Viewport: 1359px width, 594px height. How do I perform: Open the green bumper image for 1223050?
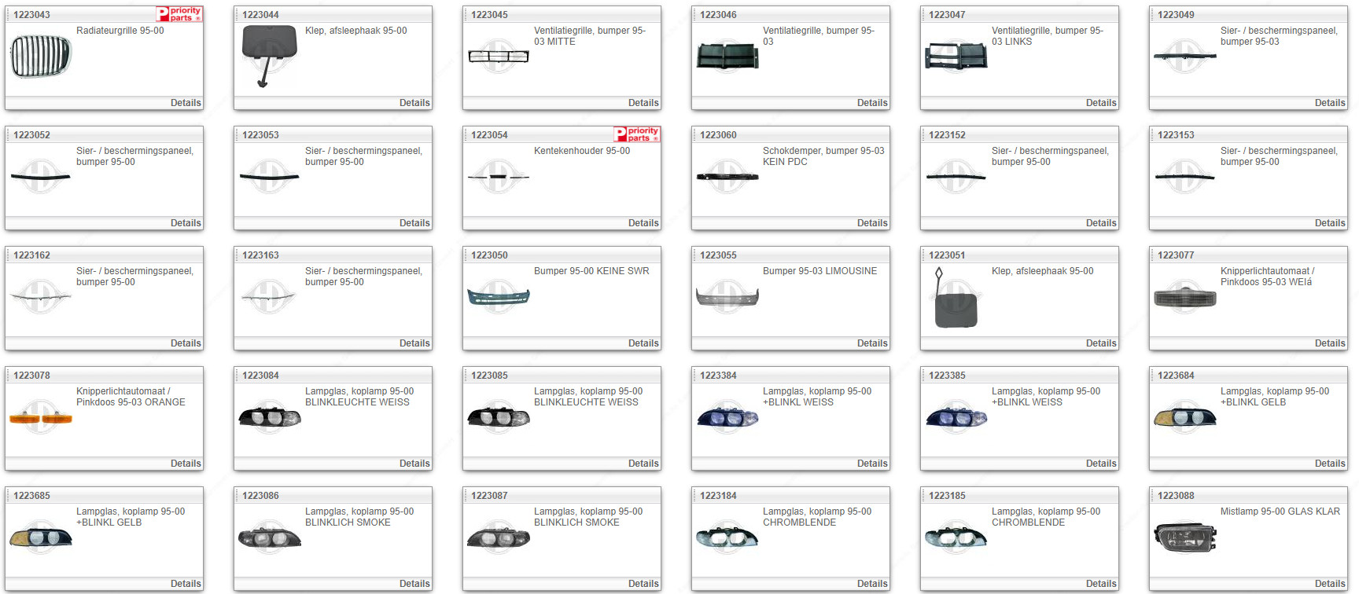[x=498, y=296]
